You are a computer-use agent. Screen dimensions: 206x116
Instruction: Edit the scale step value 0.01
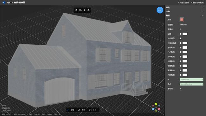[95, 110]
